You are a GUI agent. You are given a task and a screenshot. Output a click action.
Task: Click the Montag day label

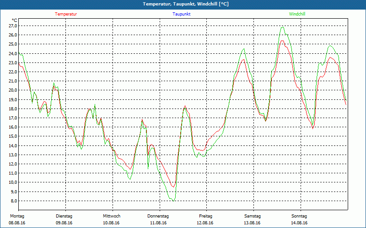(17, 216)
